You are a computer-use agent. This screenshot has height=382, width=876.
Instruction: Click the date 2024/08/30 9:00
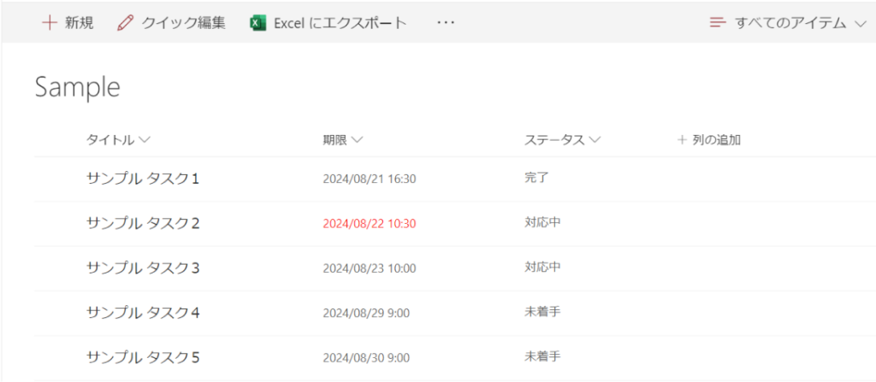(x=365, y=357)
